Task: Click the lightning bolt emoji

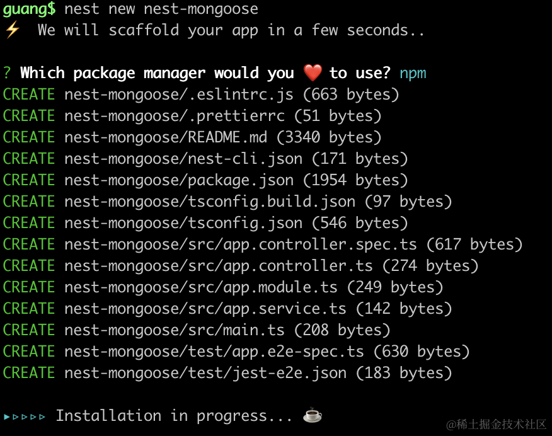Action: point(12,30)
